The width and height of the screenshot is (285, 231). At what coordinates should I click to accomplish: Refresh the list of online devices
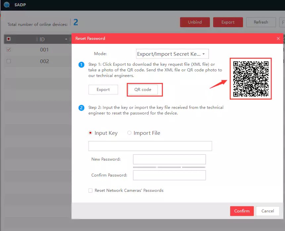[261, 22]
